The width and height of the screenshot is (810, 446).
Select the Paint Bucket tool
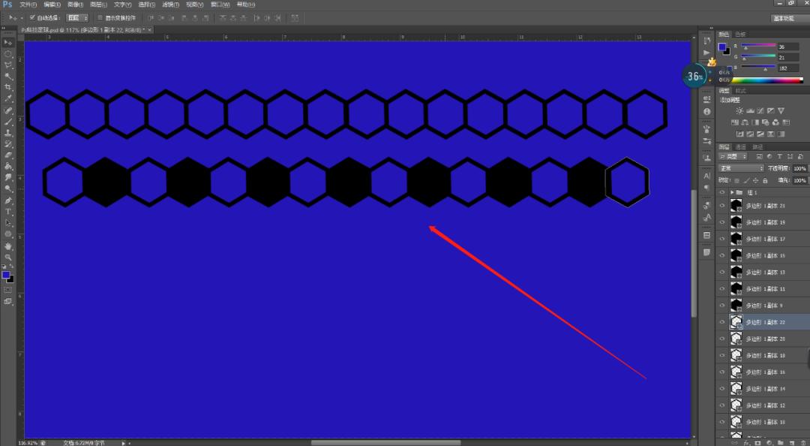coord(7,166)
